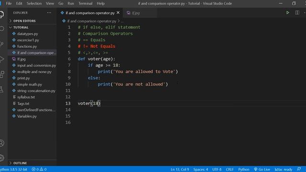
Task: Open the Run menu
Action: pyautogui.click(x=71, y=3)
